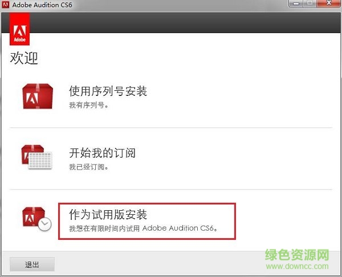Click the Adobe title bar app icon
The width and height of the screenshot is (342, 277).
pos(6,5)
